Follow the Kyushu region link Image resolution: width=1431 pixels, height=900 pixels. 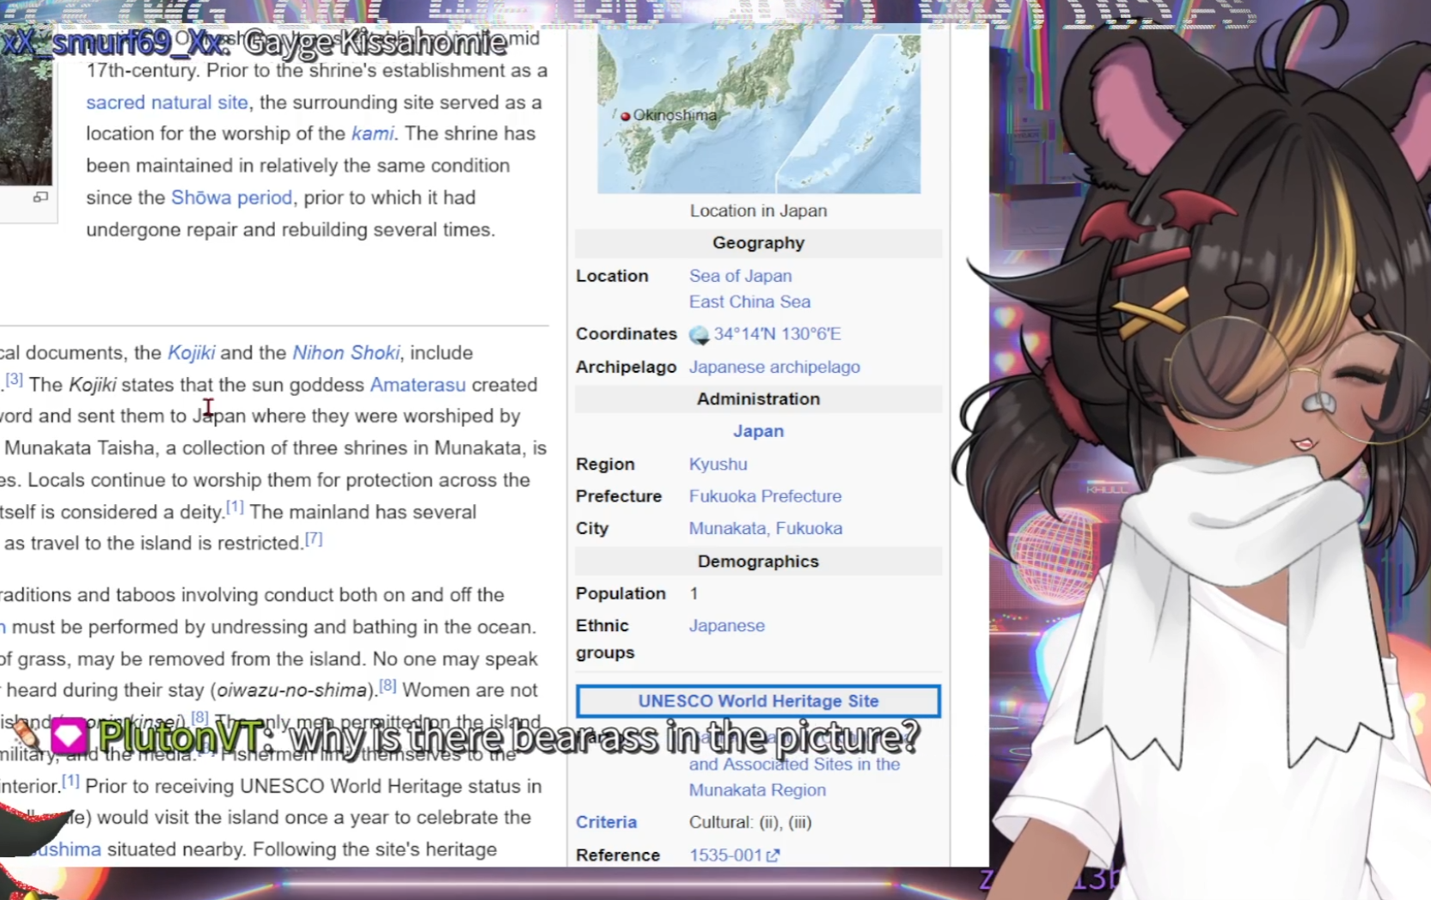coord(718,464)
